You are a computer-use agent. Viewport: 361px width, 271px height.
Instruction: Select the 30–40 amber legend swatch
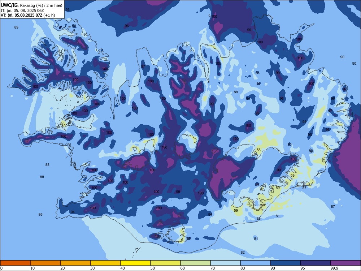click(x=105, y=263)
